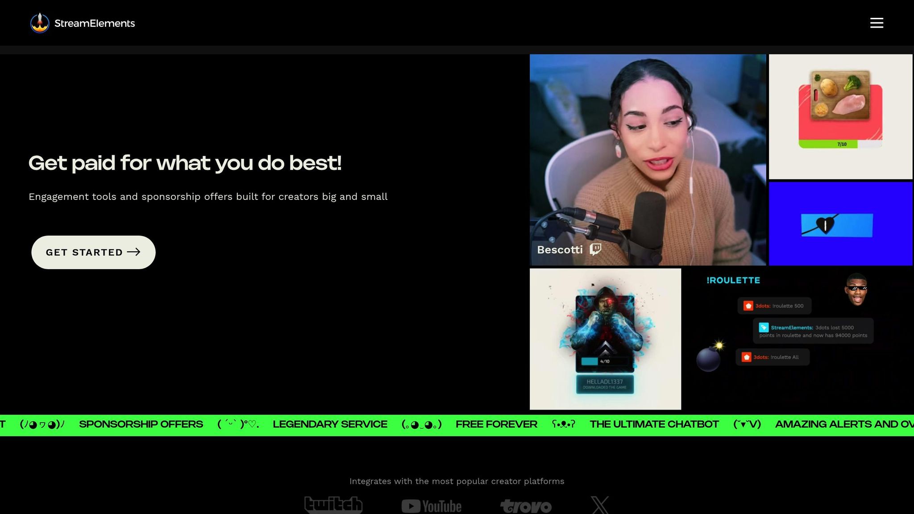Click the StreamElements rocket logo
The image size is (914, 514).
coord(40,23)
